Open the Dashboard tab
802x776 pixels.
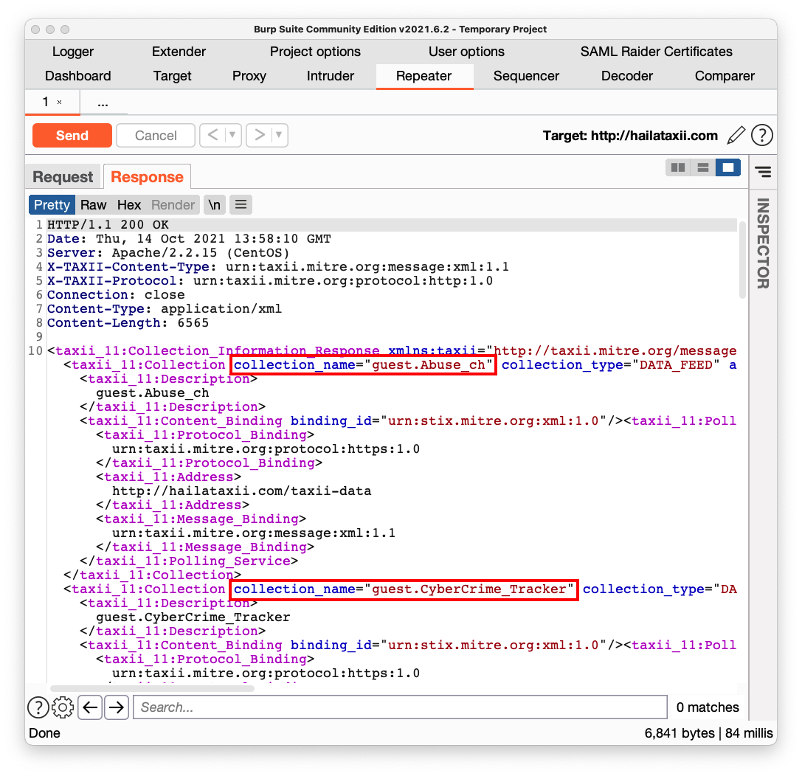pyautogui.click(x=77, y=76)
